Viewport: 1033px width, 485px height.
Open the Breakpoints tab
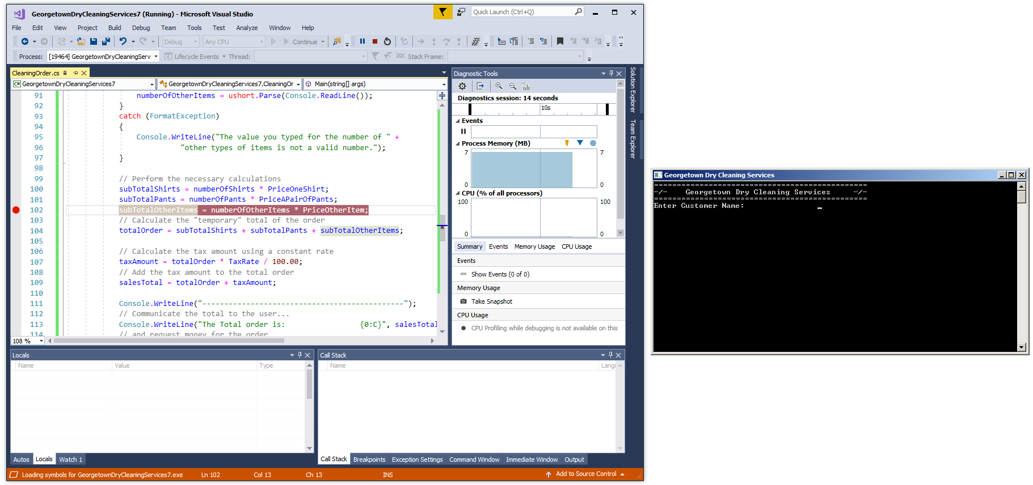369,460
